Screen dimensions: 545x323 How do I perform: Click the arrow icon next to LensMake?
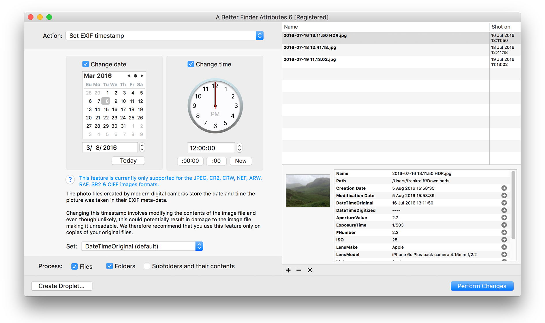tap(504, 247)
